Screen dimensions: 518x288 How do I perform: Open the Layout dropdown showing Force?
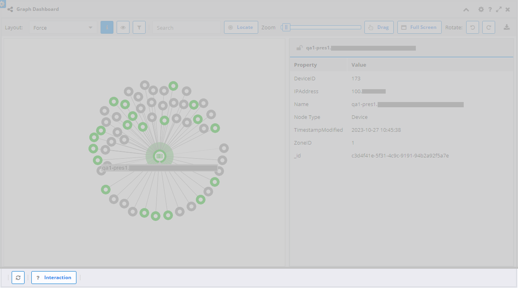[62, 27]
